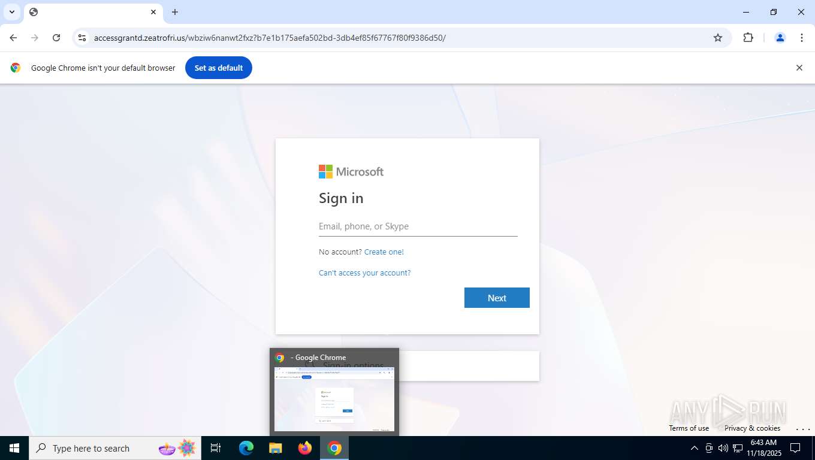The height and width of the screenshot is (460, 815).
Task: Select the active browser tab
Action: pos(93,12)
